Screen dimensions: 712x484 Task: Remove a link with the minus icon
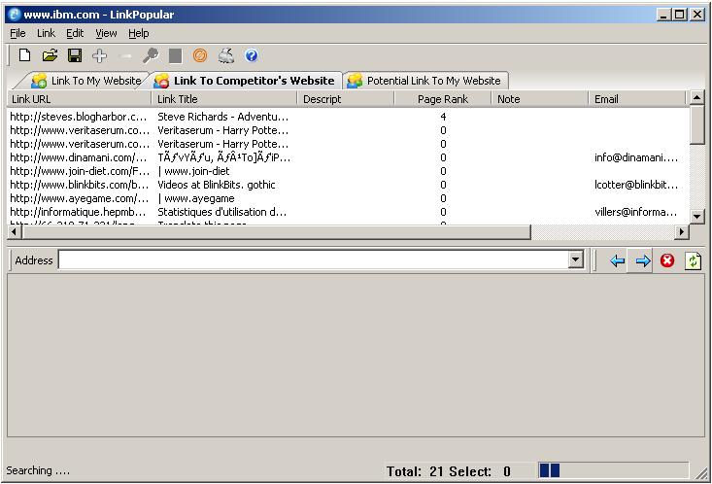[125, 56]
